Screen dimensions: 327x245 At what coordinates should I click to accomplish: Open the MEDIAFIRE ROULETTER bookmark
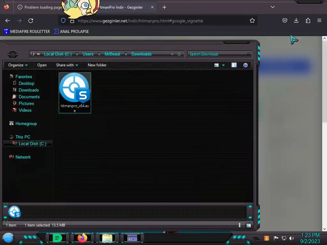pos(27,32)
